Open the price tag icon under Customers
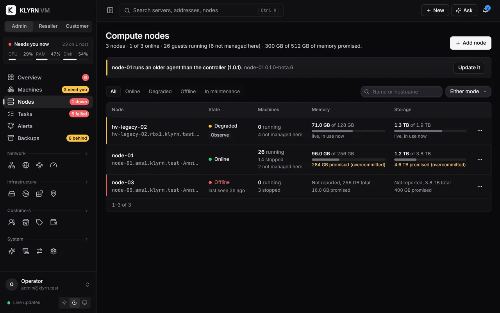Screen dimensions: 500x313 (39, 222)
